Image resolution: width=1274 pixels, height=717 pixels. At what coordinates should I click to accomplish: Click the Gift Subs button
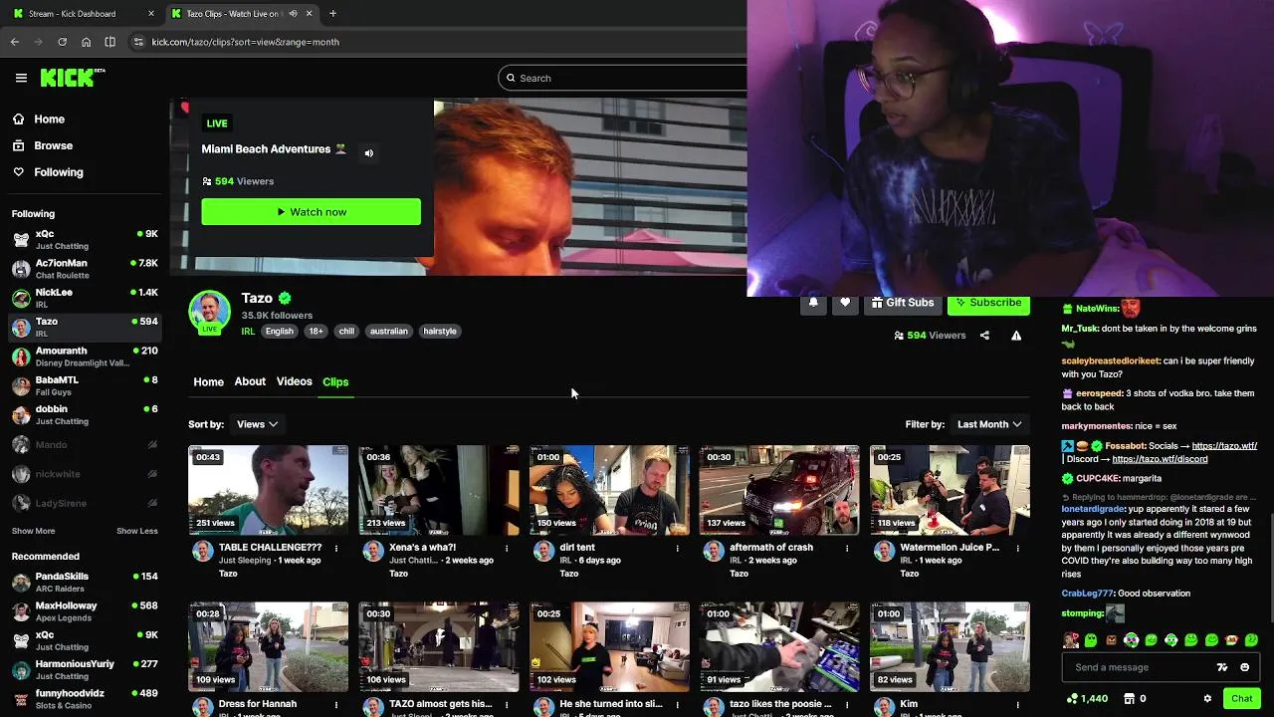coord(903,304)
